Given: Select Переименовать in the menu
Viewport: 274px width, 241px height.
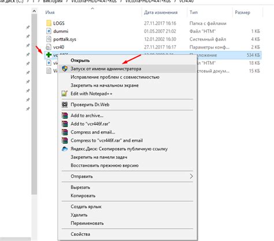Looking at the screenshot, I should [x=87, y=223].
